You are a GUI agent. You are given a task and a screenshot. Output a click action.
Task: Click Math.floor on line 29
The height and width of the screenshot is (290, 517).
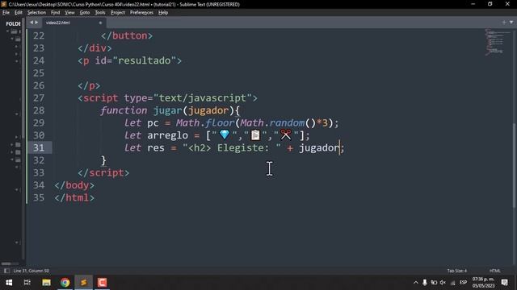tap(204, 122)
